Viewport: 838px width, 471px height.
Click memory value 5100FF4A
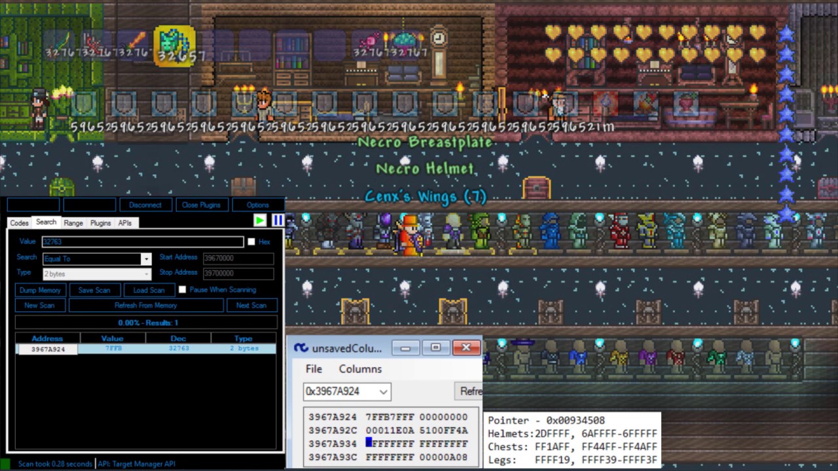click(444, 430)
